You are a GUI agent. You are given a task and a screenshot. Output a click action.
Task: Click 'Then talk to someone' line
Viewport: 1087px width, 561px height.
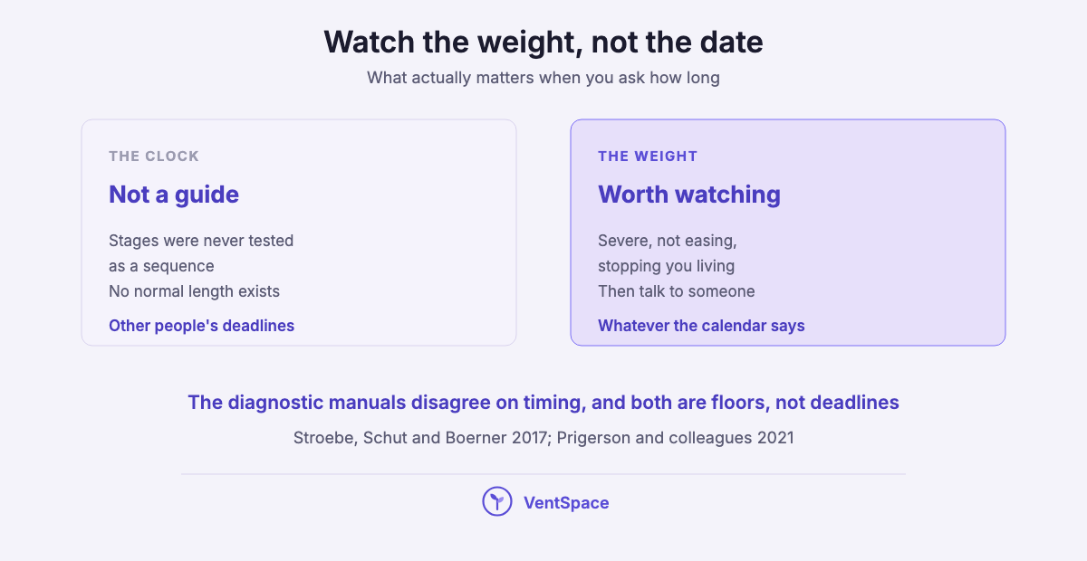(x=677, y=291)
